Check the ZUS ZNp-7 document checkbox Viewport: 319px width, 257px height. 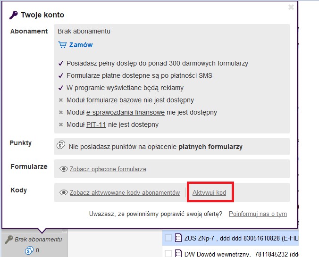[x=168, y=238]
